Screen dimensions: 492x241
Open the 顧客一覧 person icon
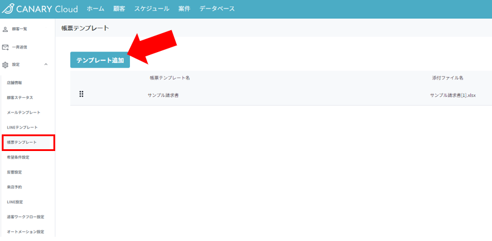coord(5,29)
